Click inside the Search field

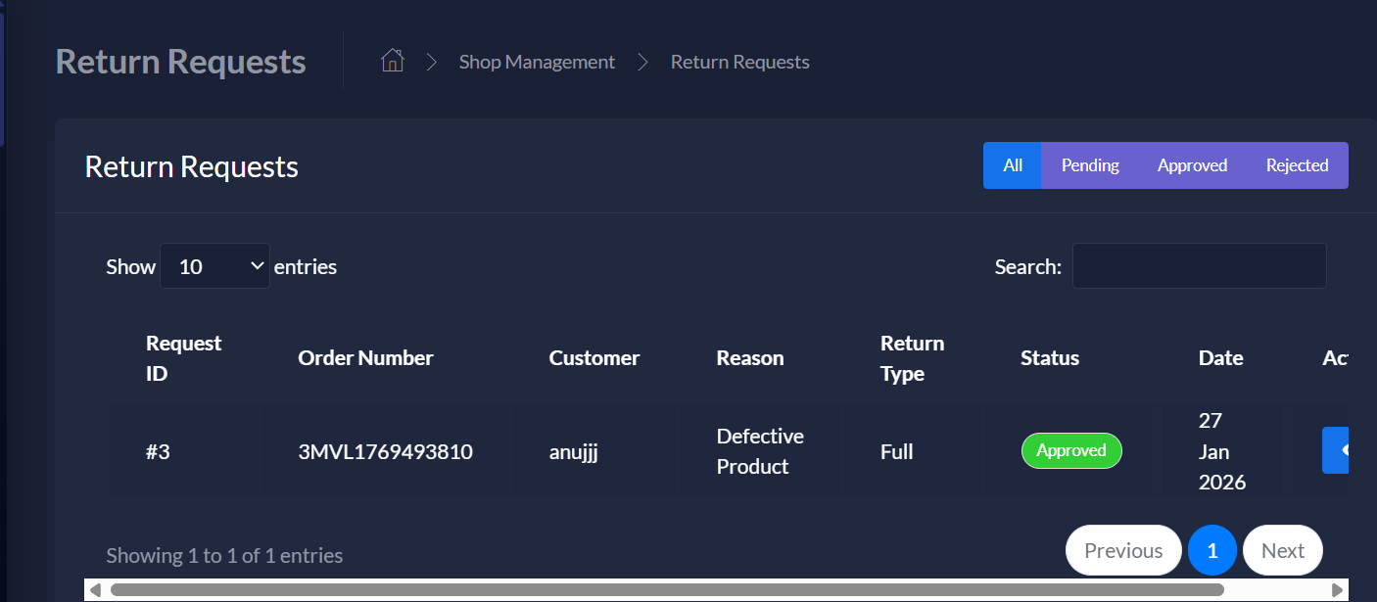1199,265
